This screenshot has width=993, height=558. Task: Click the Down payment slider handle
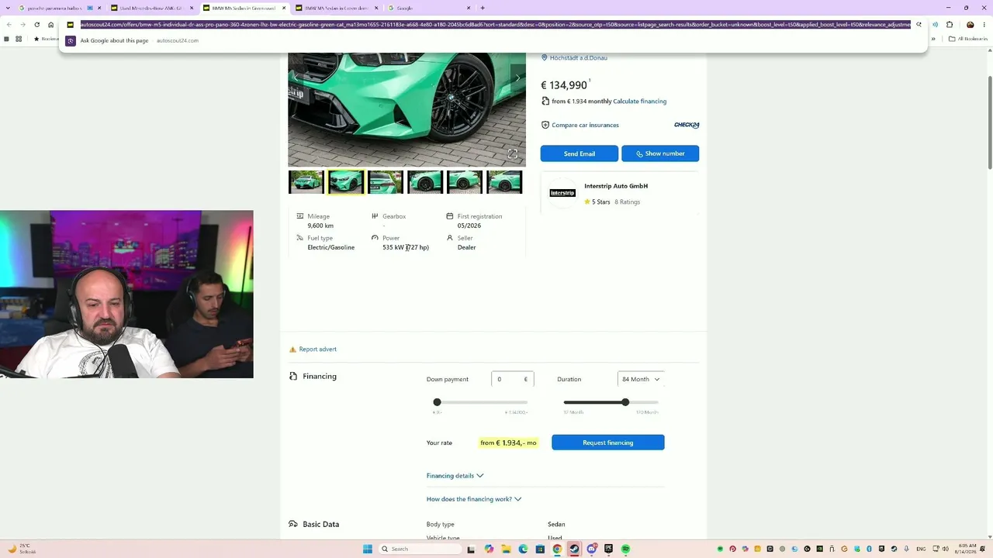(x=437, y=402)
